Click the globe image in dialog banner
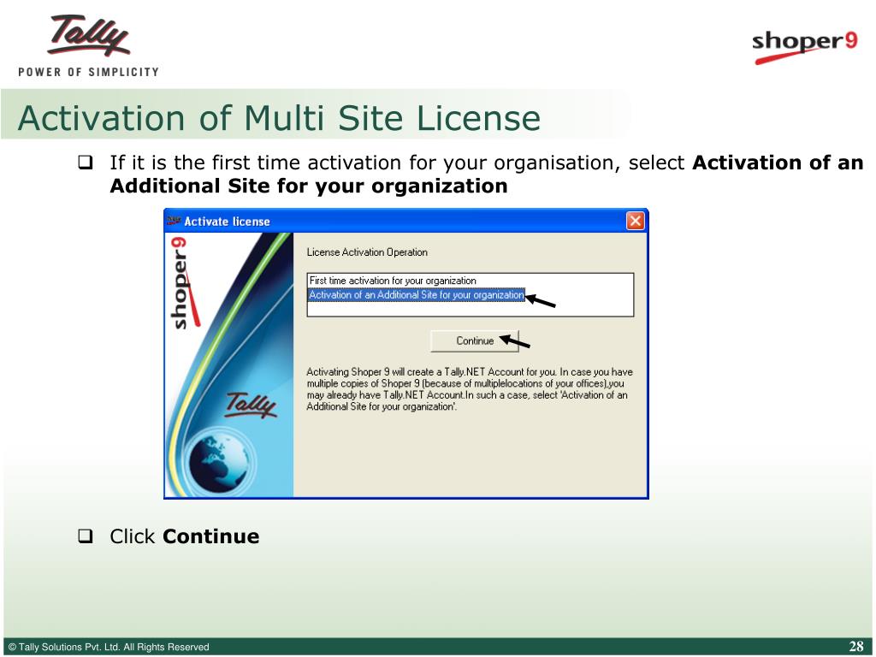876x657 pixels. 219,463
